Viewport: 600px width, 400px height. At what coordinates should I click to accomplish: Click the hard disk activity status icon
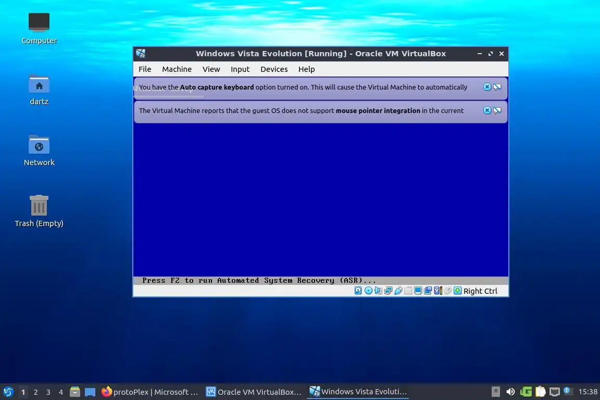(x=358, y=291)
